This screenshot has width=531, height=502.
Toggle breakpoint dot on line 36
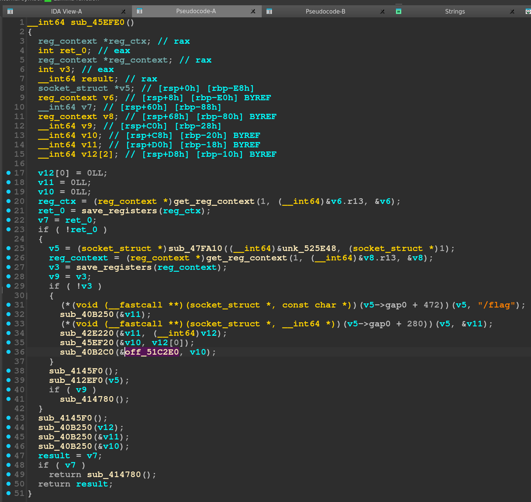(8, 352)
